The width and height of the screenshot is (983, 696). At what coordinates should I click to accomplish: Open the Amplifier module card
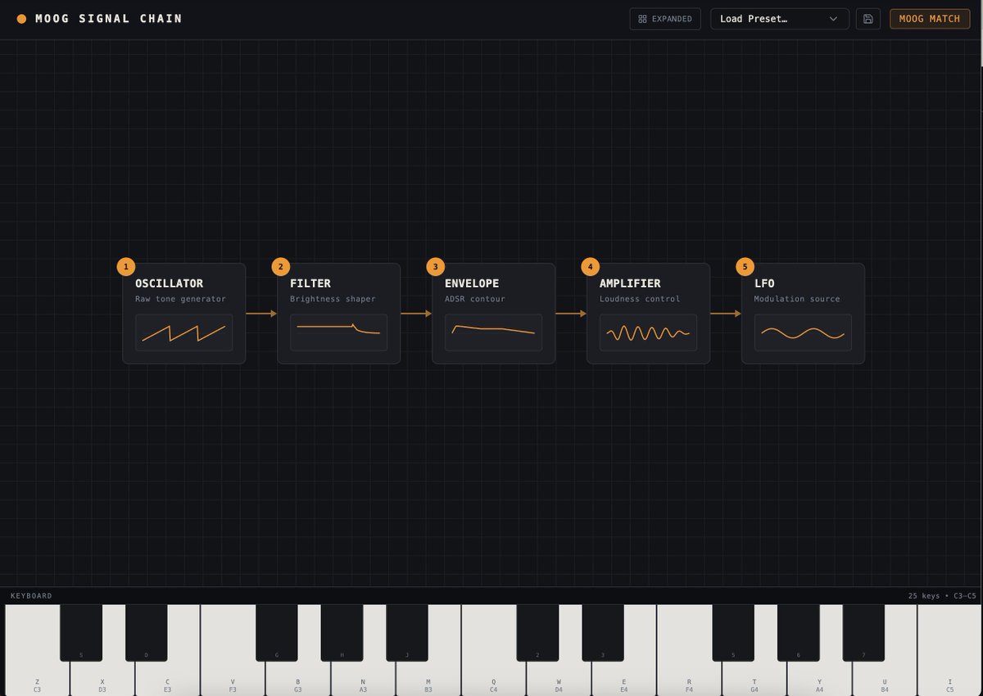(649, 314)
